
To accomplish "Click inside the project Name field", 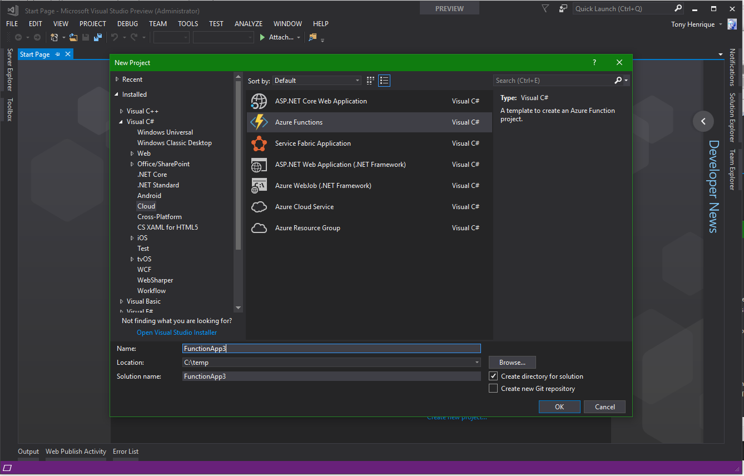I will [x=331, y=349].
